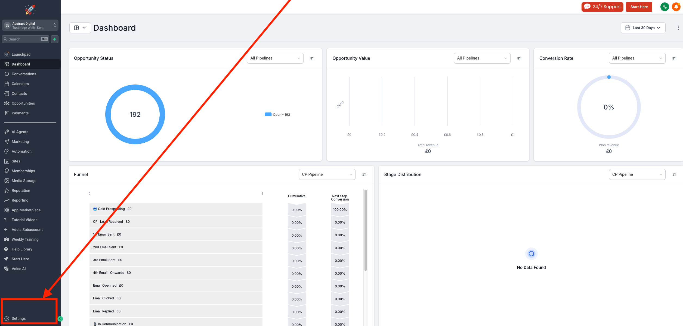The height and width of the screenshot is (326, 683).
Task: Open the orange notifications bell
Action: tap(676, 7)
